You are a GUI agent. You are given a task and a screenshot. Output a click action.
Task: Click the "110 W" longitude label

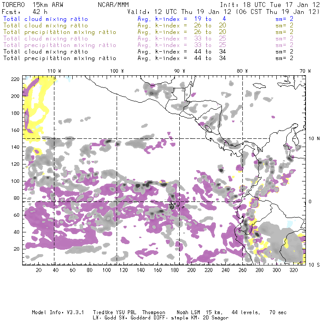54,71
